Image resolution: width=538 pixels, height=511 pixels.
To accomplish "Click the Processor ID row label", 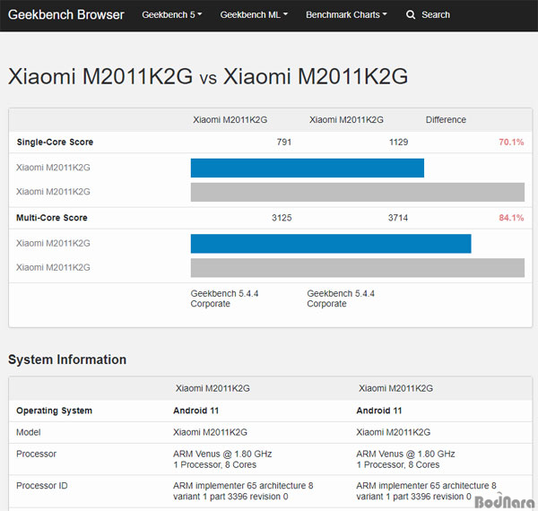I will pos(42,486).
